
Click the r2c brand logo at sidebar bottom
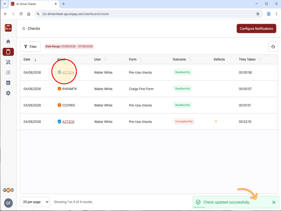pyautogui.click(x=8, y=190)
